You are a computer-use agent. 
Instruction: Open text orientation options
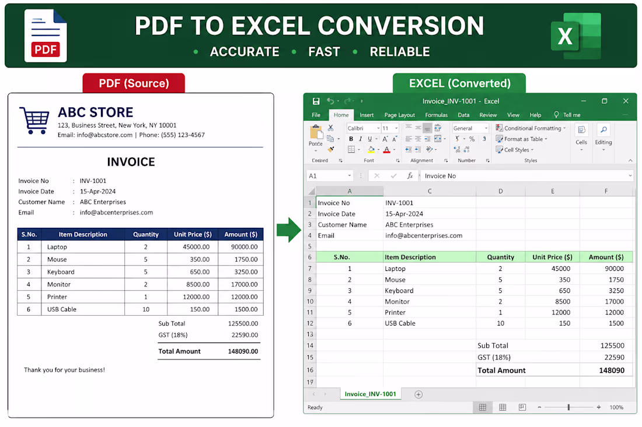point(430,150)
